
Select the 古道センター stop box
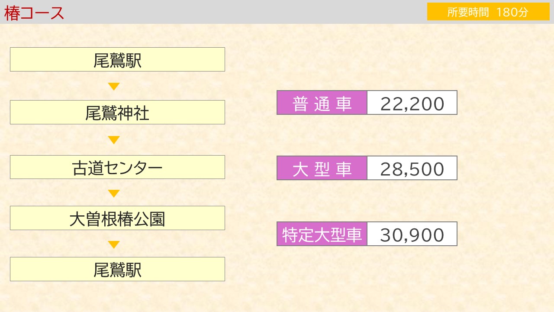[117, 167]
